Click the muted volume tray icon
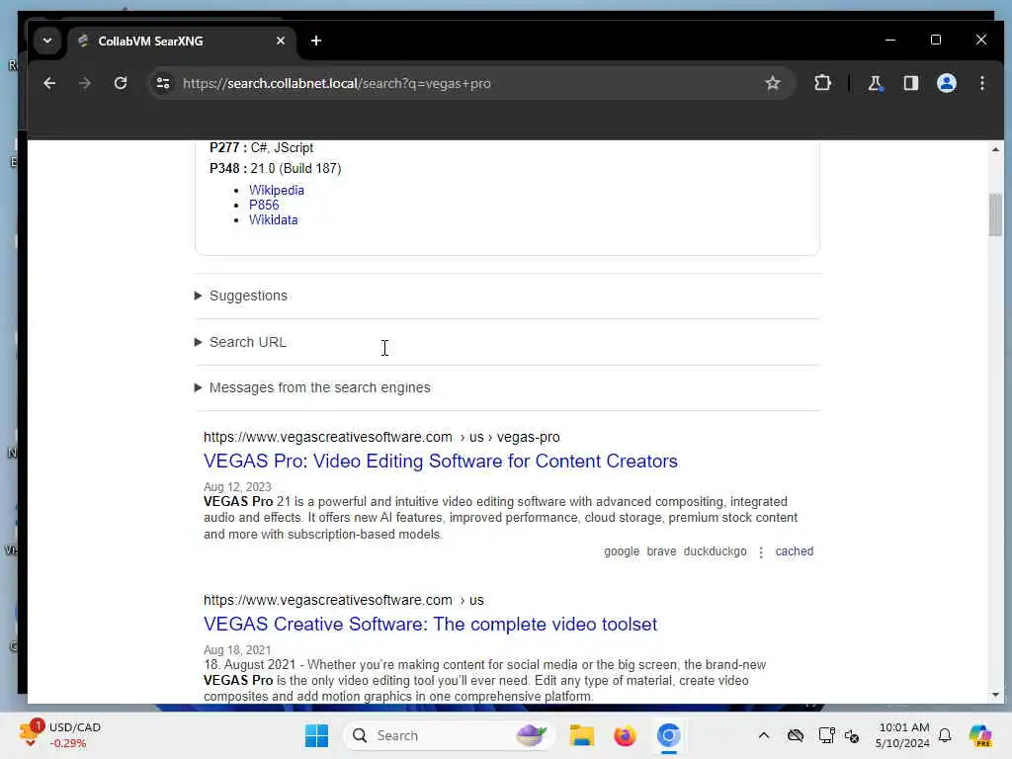Viewport: 1012px width, 759px height. pyautogui.click(x=852, y=736)
